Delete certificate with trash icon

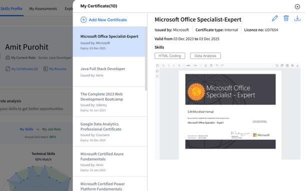(x=286, y=18)
